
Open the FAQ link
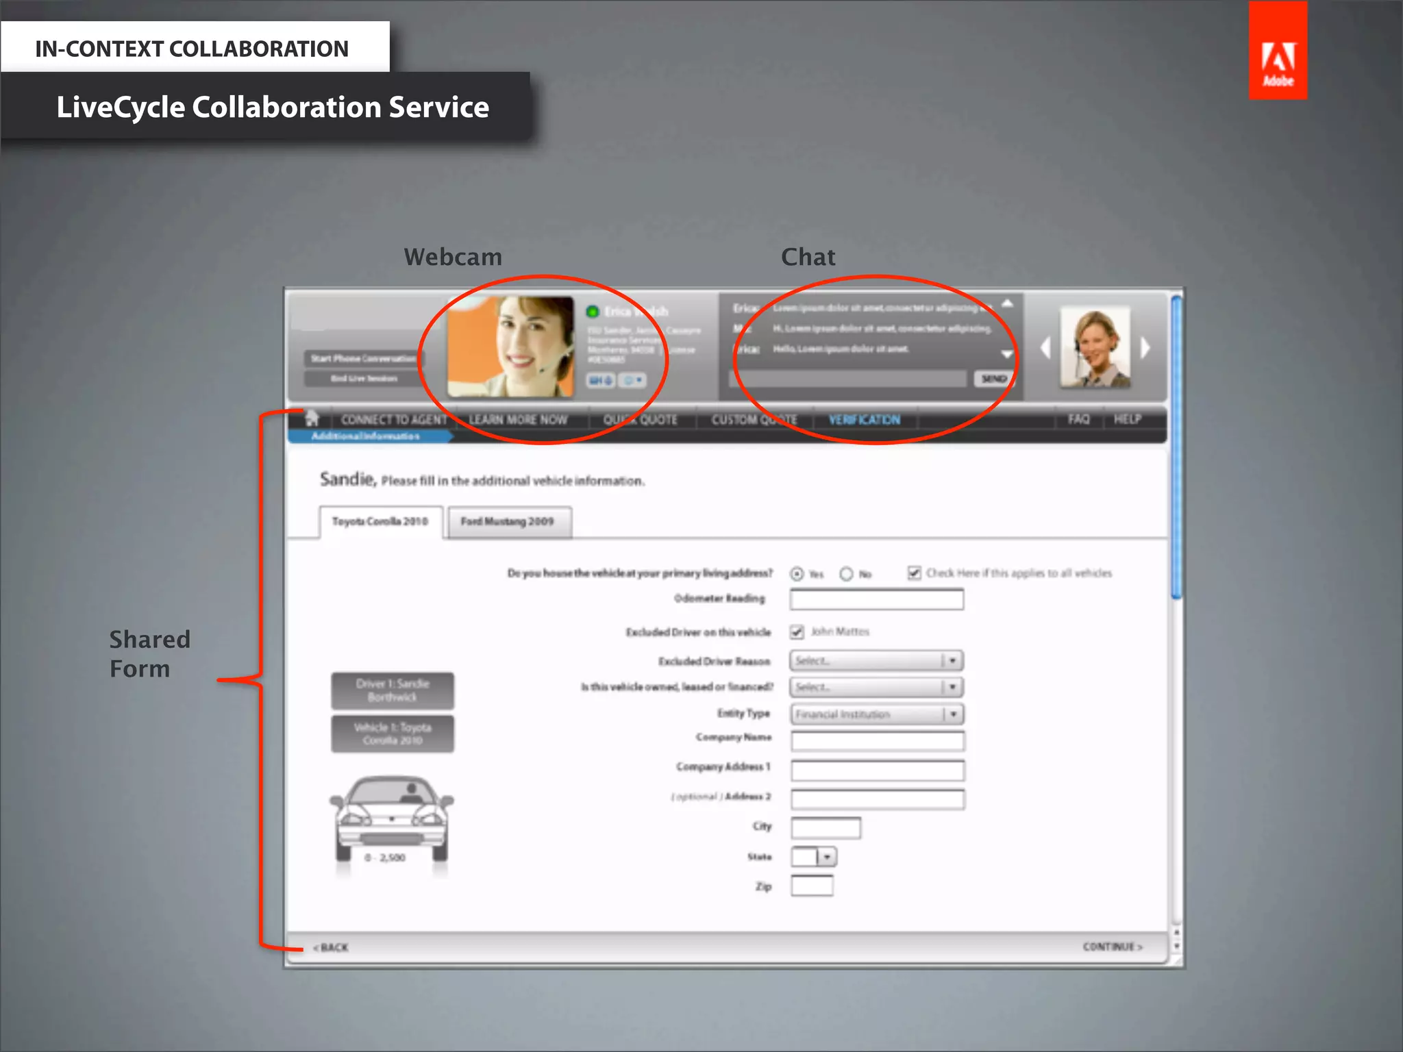coord(1079,418)
